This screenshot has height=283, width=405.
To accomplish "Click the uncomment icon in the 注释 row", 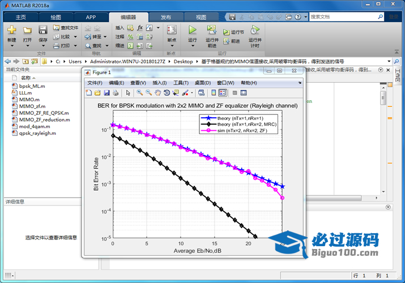I will (140, 37).
